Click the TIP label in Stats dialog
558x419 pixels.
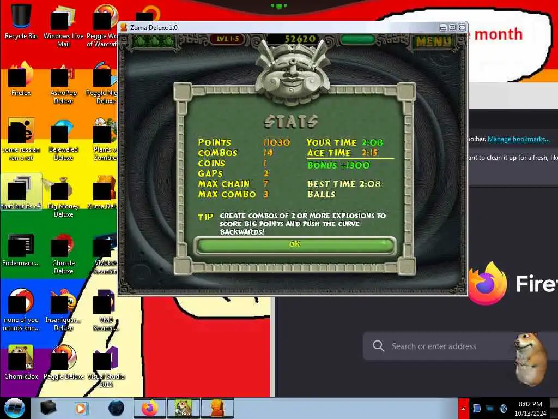tap(205, 217)
